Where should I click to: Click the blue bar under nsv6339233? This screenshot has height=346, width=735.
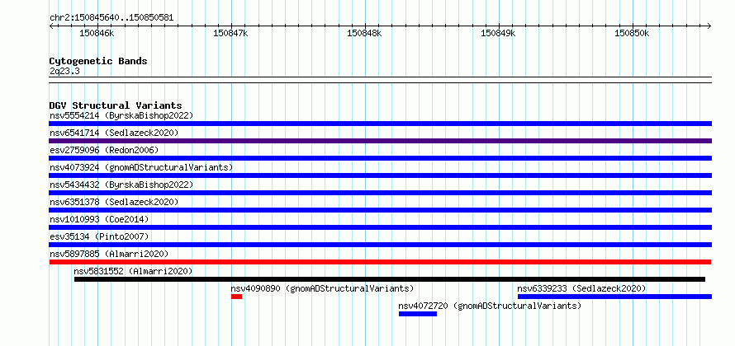[614, 297]
